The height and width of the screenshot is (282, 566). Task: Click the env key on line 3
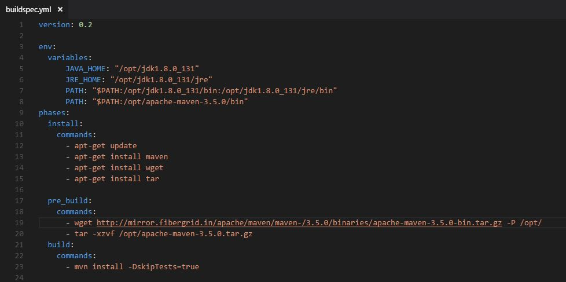click(46, 47)
